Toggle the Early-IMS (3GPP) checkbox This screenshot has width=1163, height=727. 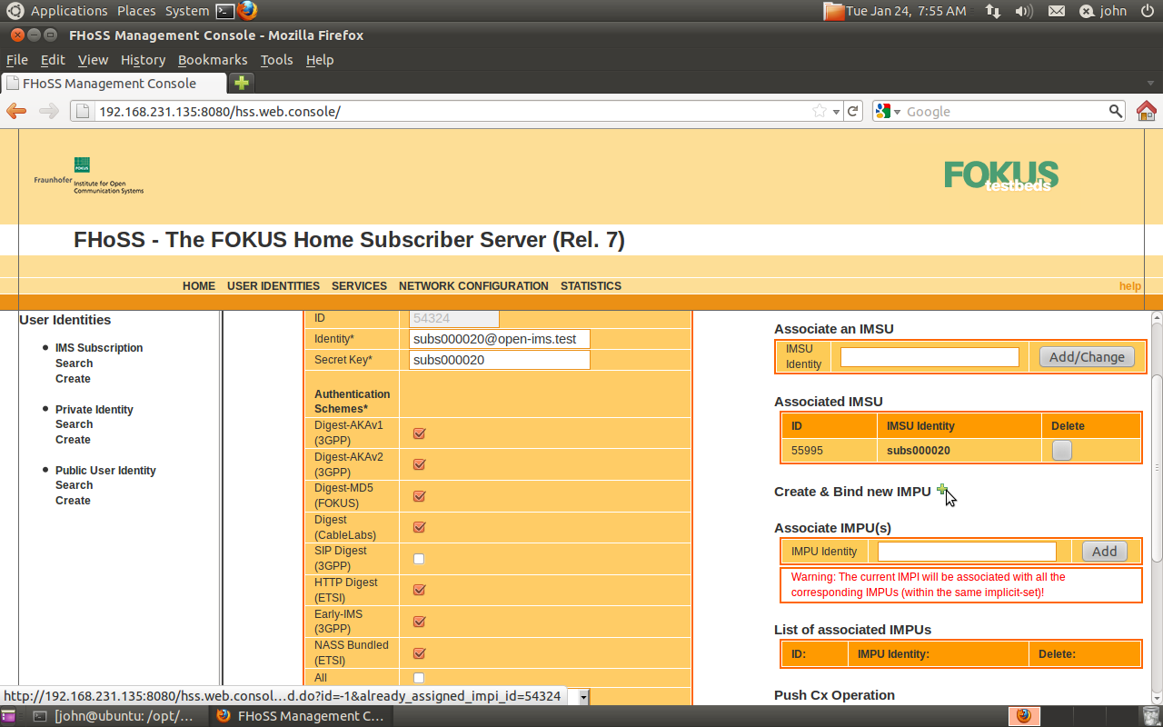pyautogui.click(x=419, y=622)
